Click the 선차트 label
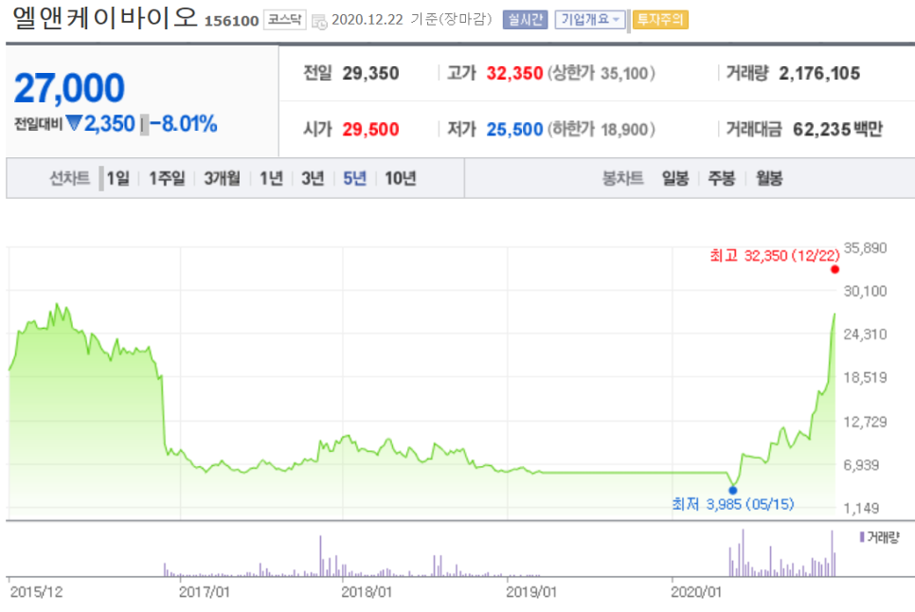Viewport: 915px width, 612px height. pyautogui.click(x=69, y=178)
